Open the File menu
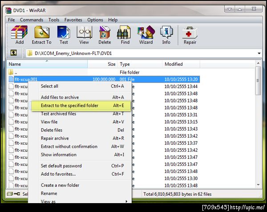The height and width of the screenshot is (212, 267). (12, 20)
